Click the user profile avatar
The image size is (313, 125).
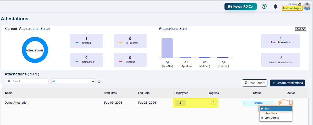[x=307, y=6]
